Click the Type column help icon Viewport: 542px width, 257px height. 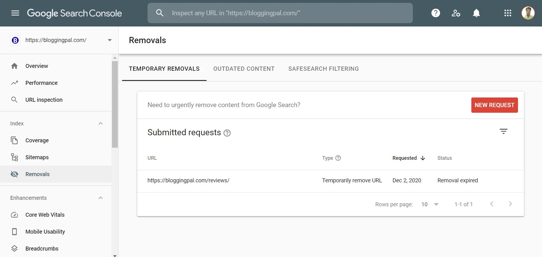click(338, 158)
